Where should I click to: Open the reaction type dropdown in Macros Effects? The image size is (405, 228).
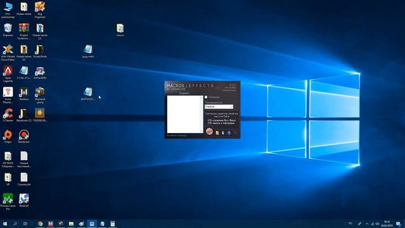(x=219, y=106)
